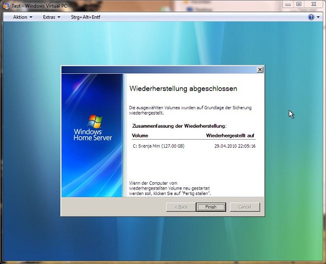Select the C: Svenja Mini volume row
The image size is (326, 264).
tap(193, 146)
